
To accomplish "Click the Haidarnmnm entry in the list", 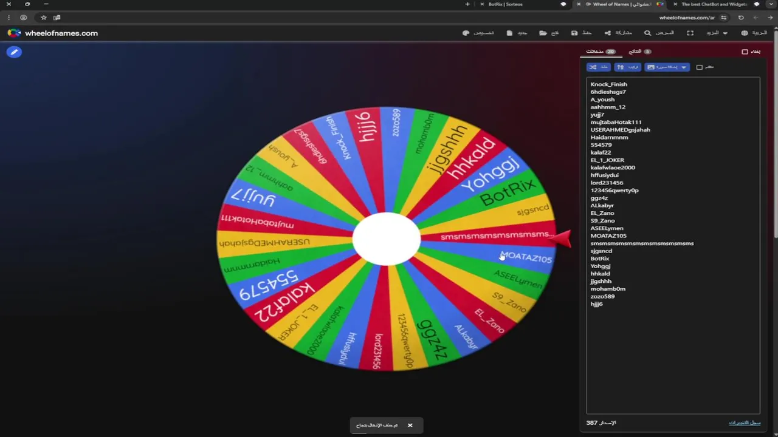I will (x=609, y=137).
